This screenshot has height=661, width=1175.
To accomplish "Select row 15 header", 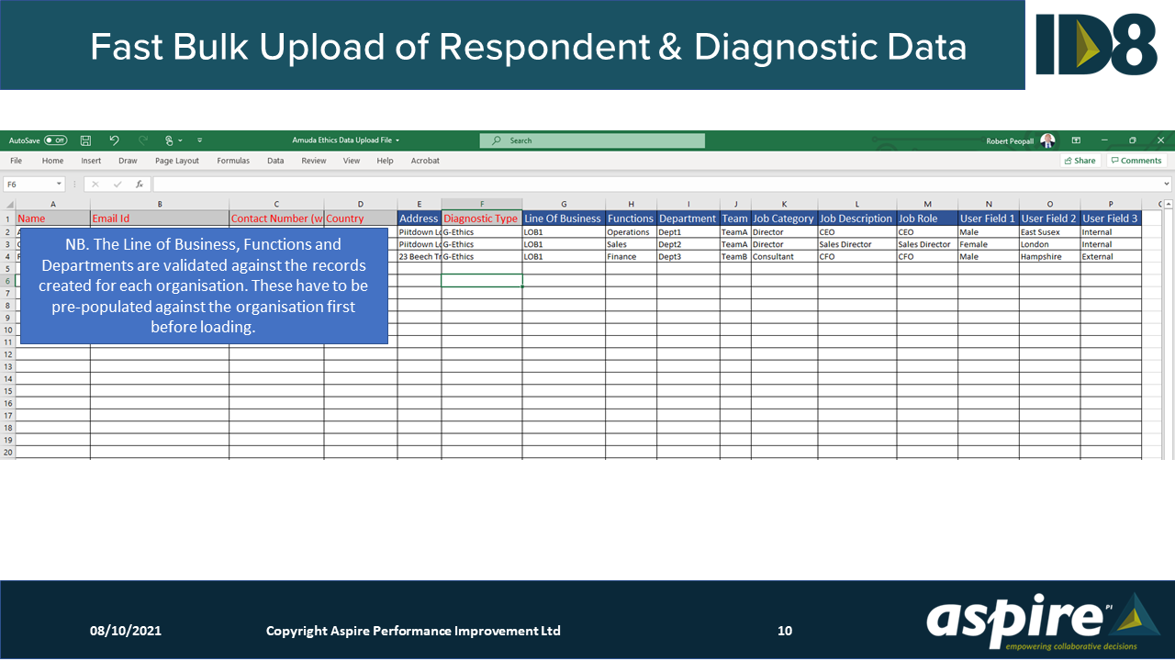I will coord(7,391).
